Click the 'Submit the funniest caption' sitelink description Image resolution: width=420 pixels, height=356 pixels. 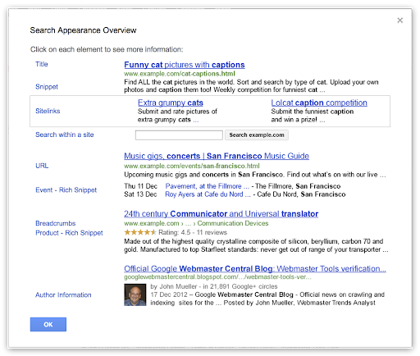313,116
